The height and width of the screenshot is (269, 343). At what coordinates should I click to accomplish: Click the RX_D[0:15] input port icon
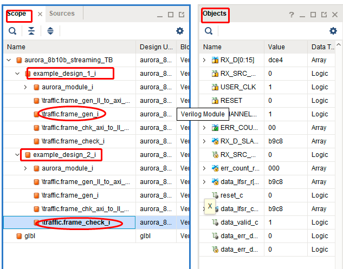click(215, 60)
